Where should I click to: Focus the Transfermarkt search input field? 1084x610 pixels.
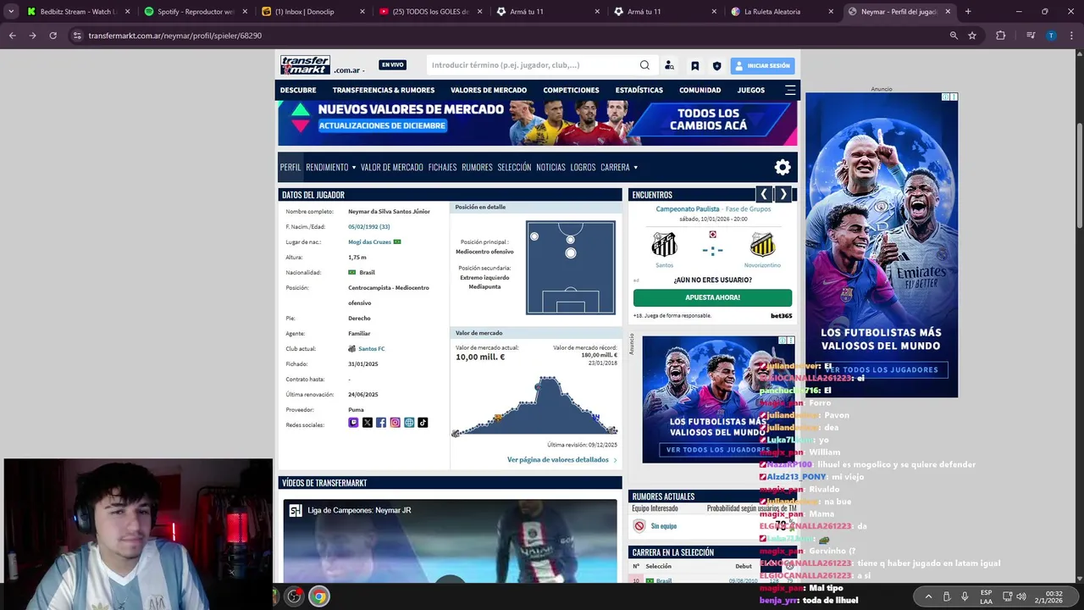532,65
